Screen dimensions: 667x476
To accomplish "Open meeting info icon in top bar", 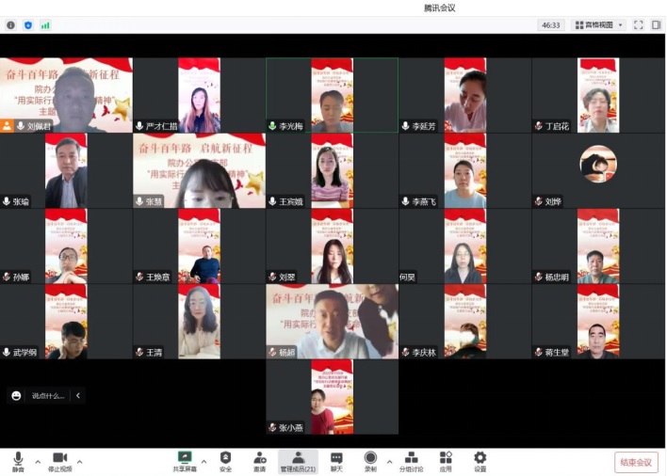I will tap(10, 25).
